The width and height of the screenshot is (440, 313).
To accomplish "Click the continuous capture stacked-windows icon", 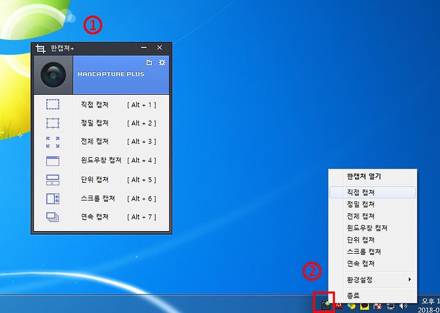I will [x=53, y=217].
